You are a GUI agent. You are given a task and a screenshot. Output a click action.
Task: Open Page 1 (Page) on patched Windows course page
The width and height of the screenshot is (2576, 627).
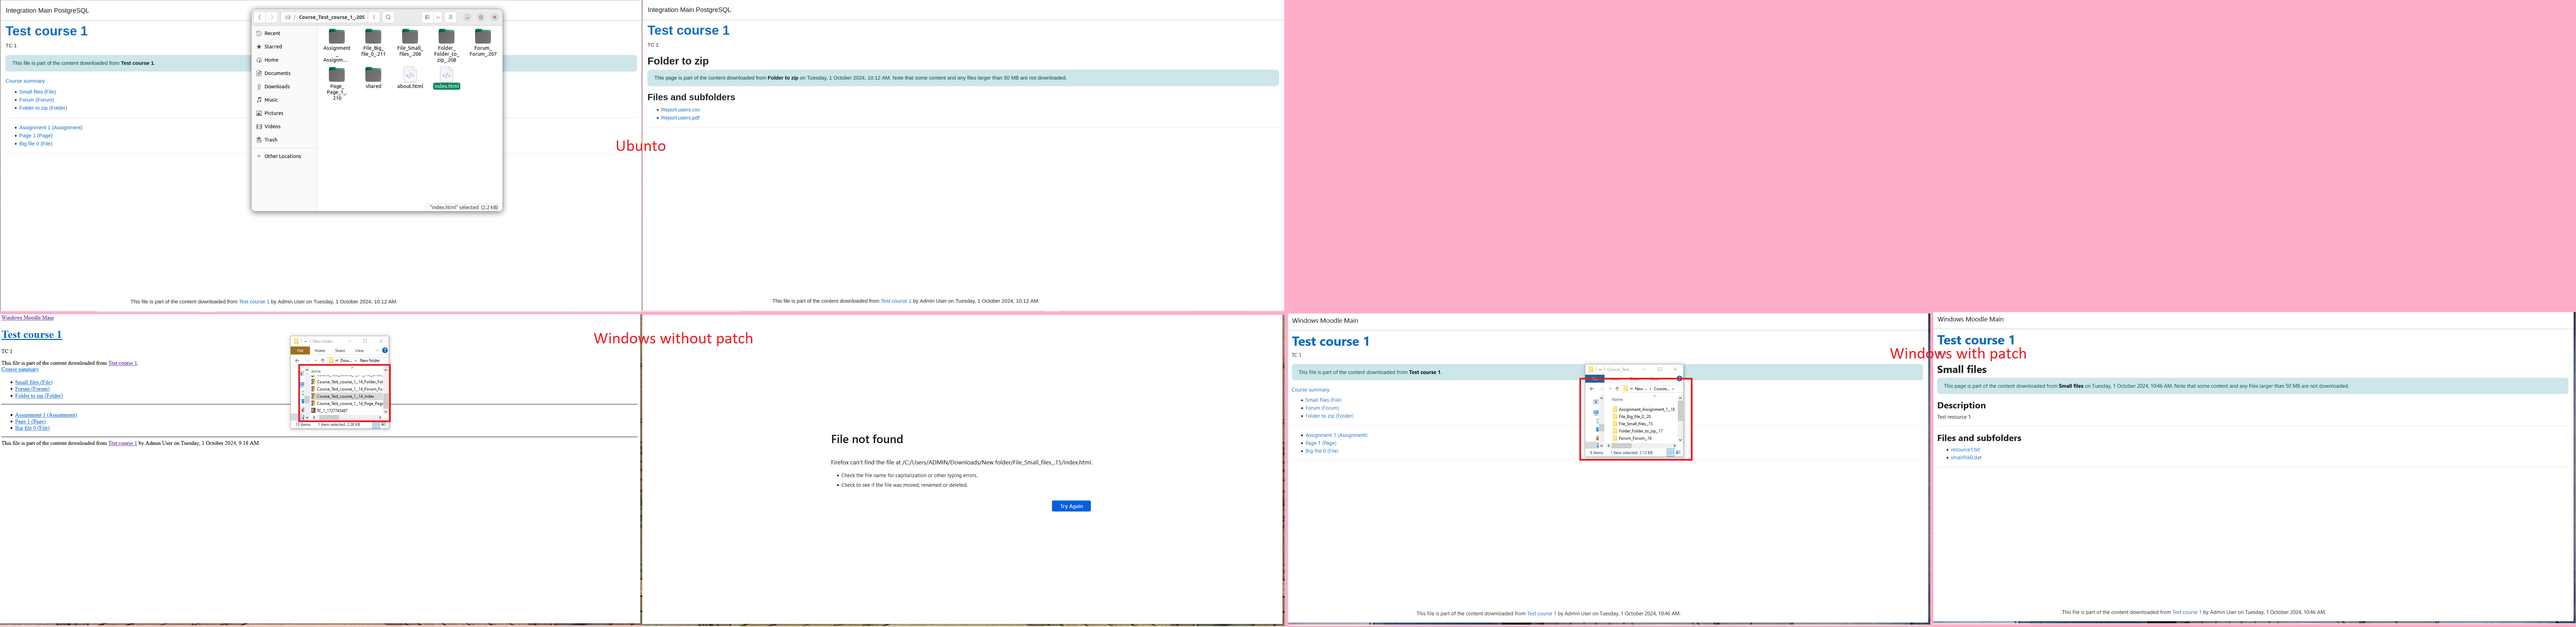[x=1321, y=443]
